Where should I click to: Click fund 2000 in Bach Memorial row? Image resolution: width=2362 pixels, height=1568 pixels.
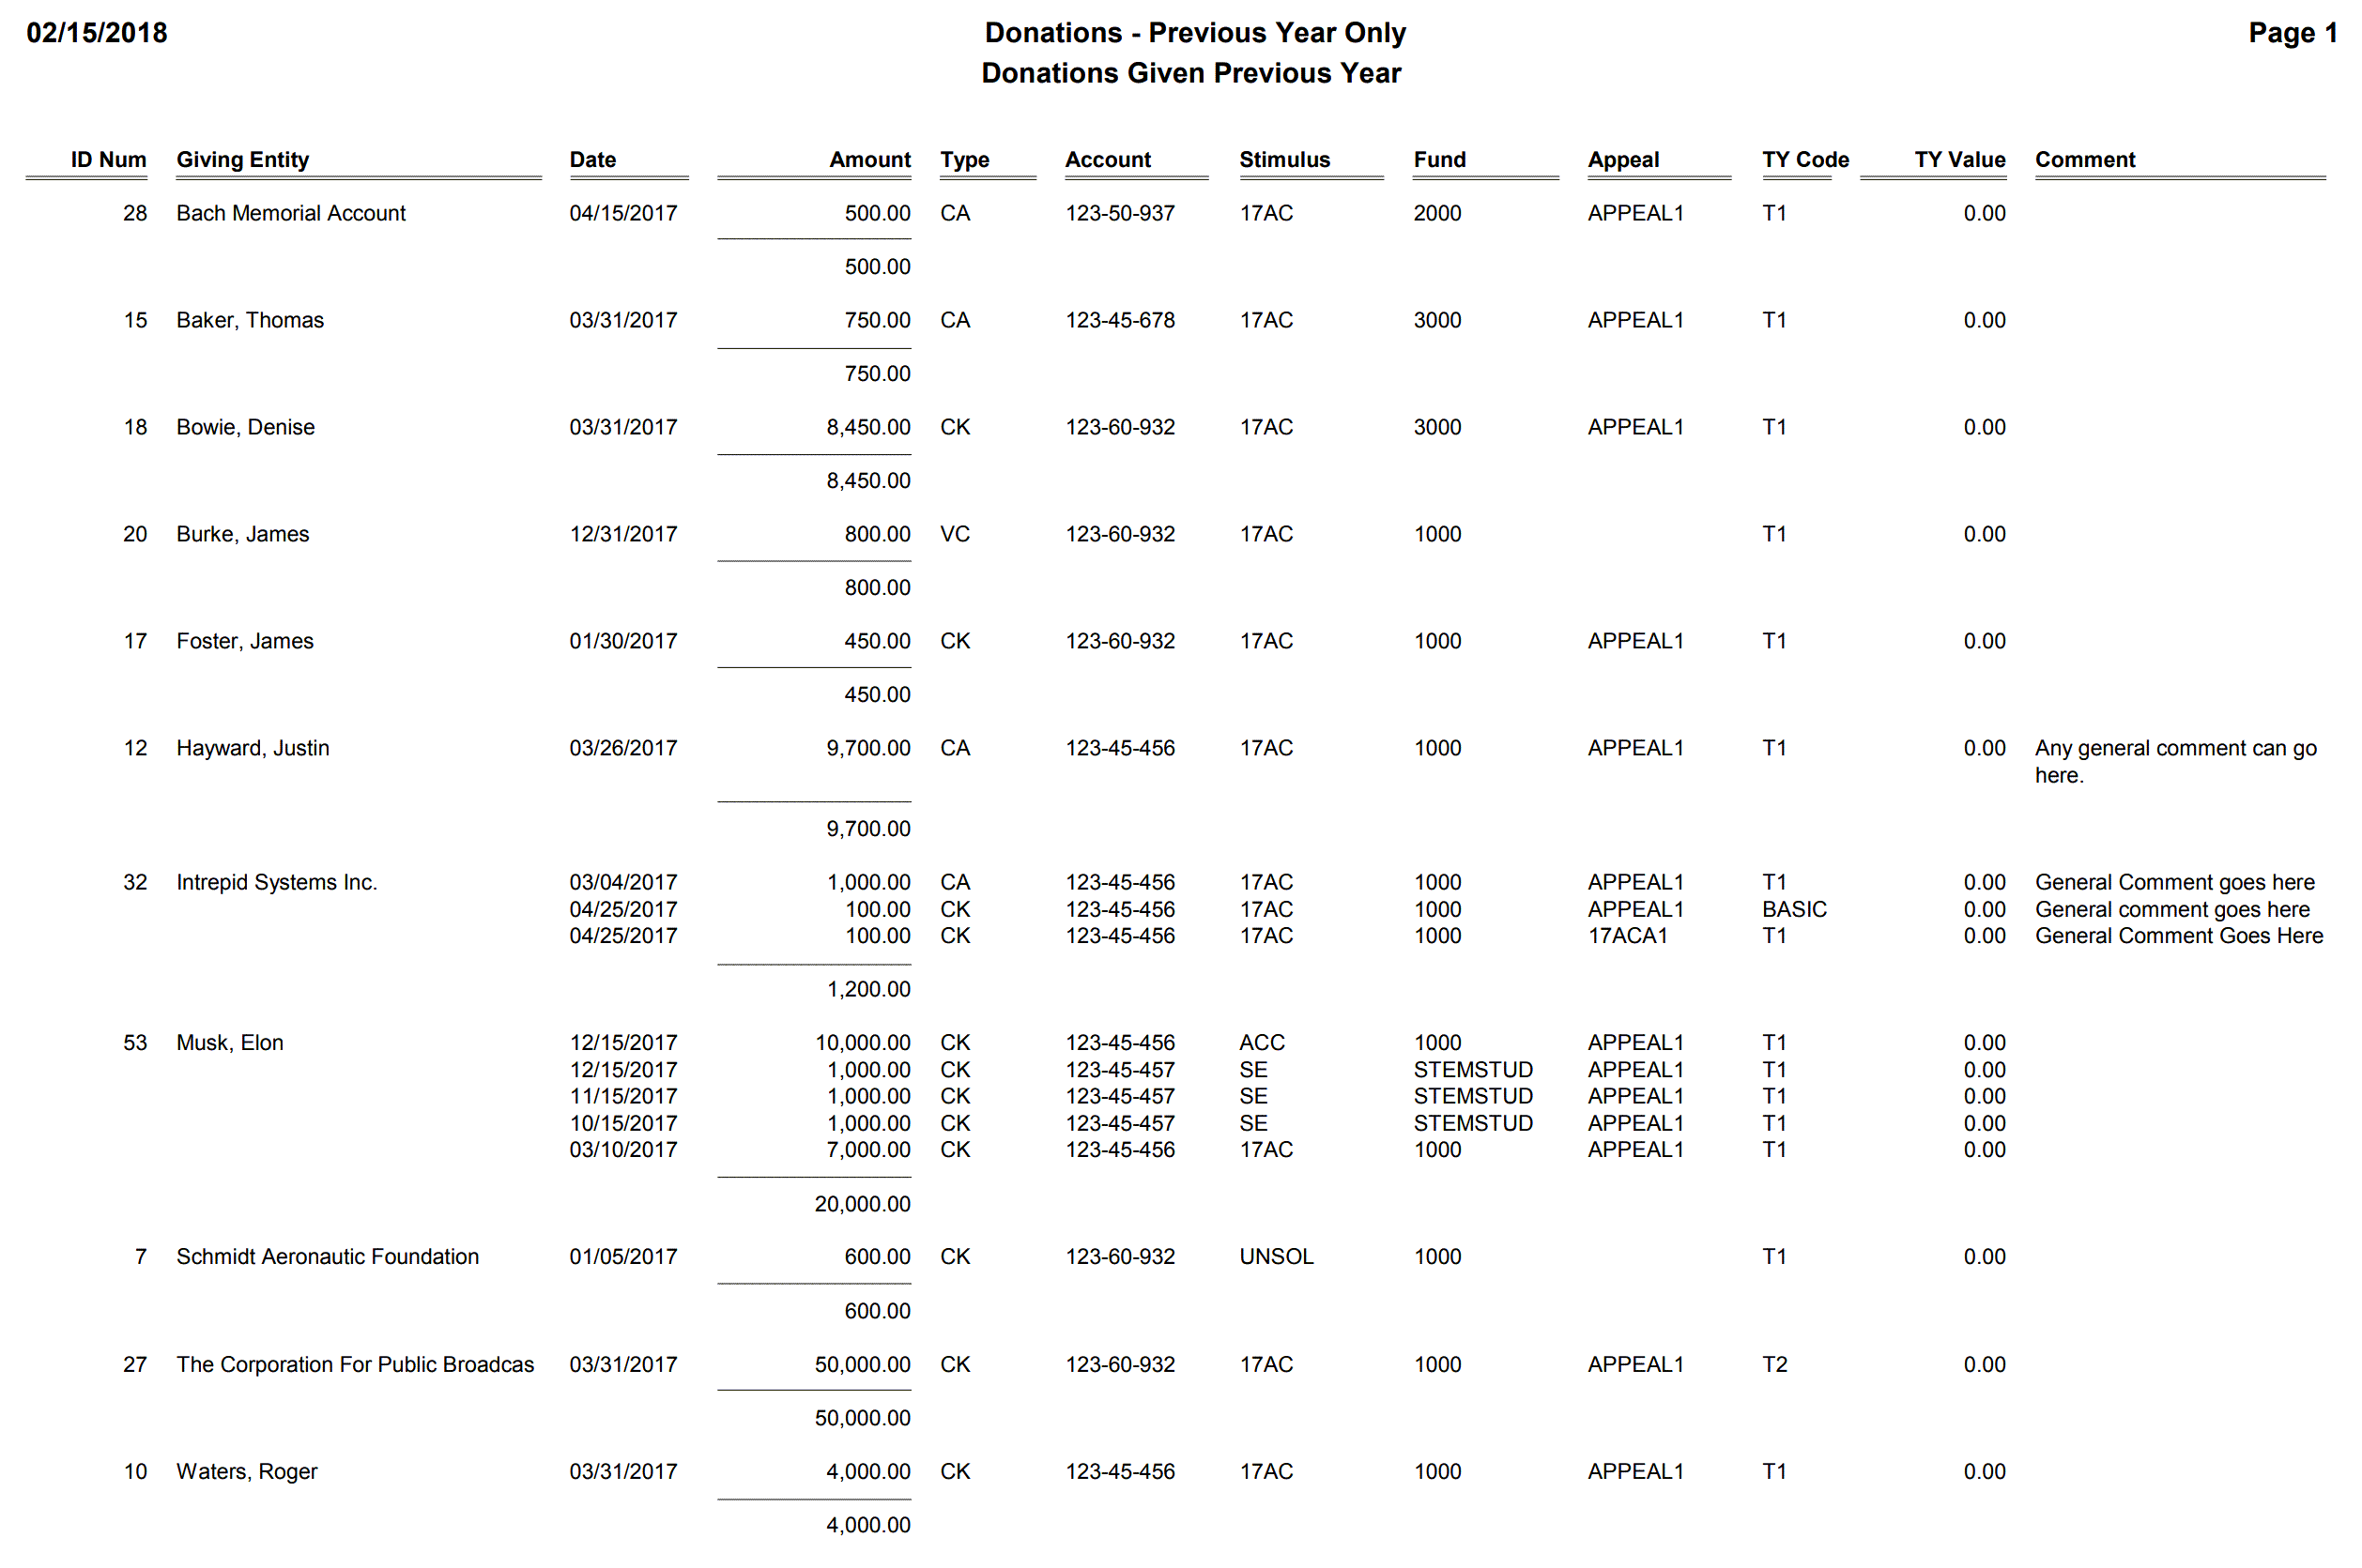click(x=1436, y=213)
